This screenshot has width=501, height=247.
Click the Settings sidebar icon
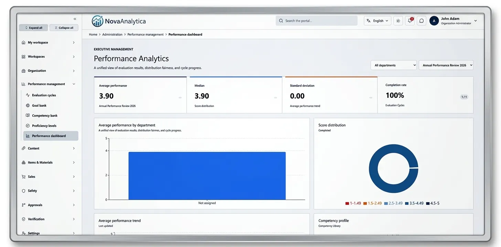pyautogui.click(x=23, y=233)
